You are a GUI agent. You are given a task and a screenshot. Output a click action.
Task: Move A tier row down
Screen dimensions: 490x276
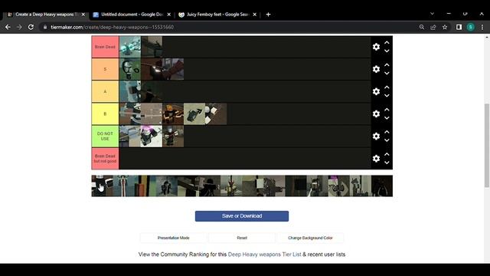pyautogui.click(x=387, y=95)
